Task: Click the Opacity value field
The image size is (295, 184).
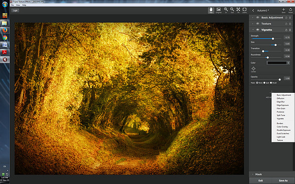Action: click(287, 79)
